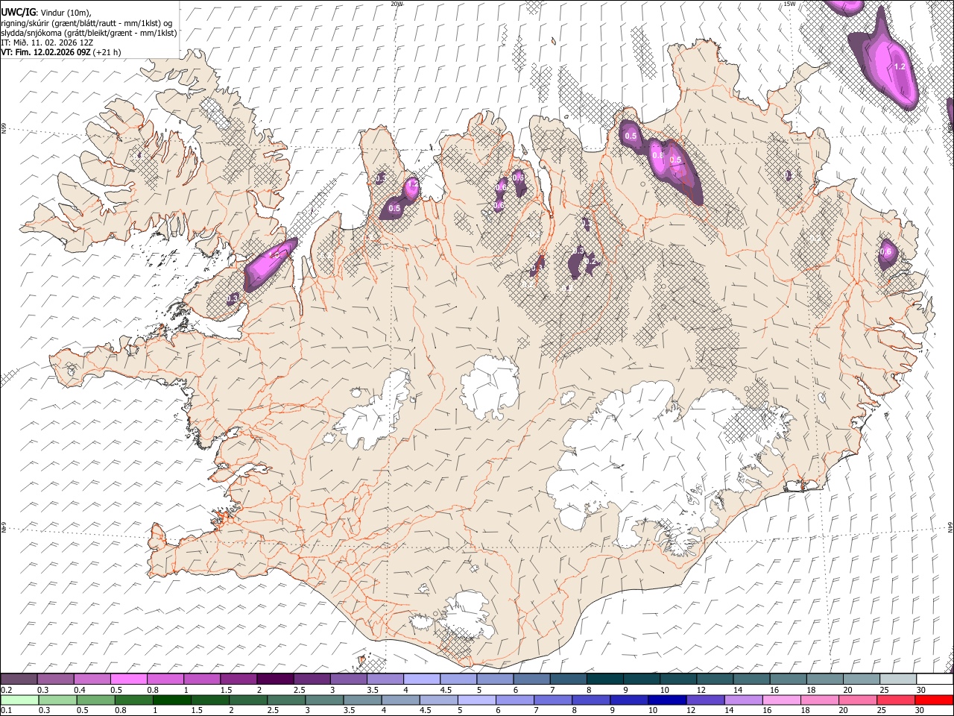
Task: Click the '64N' latitude label on the right edge
Action: (950, 527)
